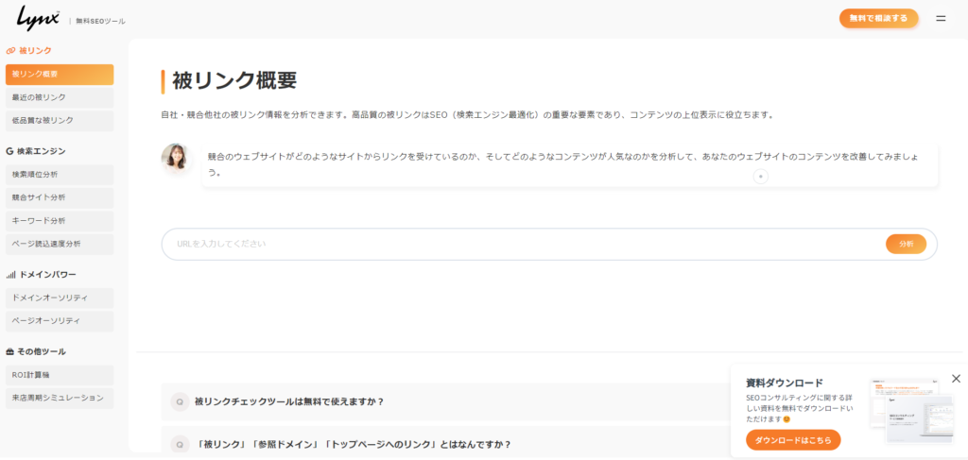Open 検索順位分析 tool
The height and width of the screenshot is (460, 968).
tap(59, 175)
